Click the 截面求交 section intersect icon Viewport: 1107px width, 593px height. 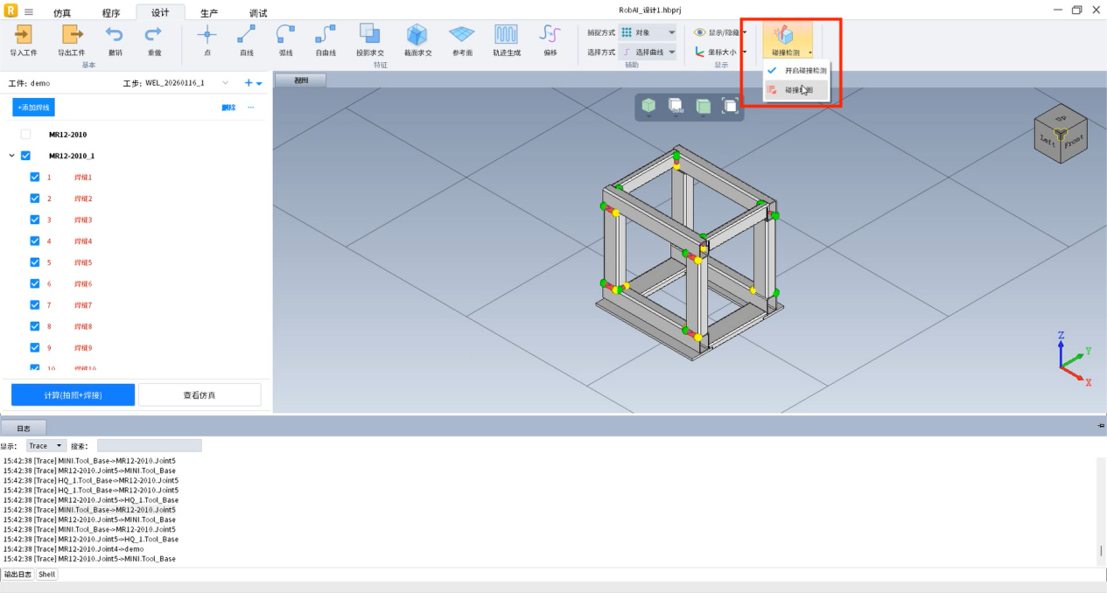[417, 35]
